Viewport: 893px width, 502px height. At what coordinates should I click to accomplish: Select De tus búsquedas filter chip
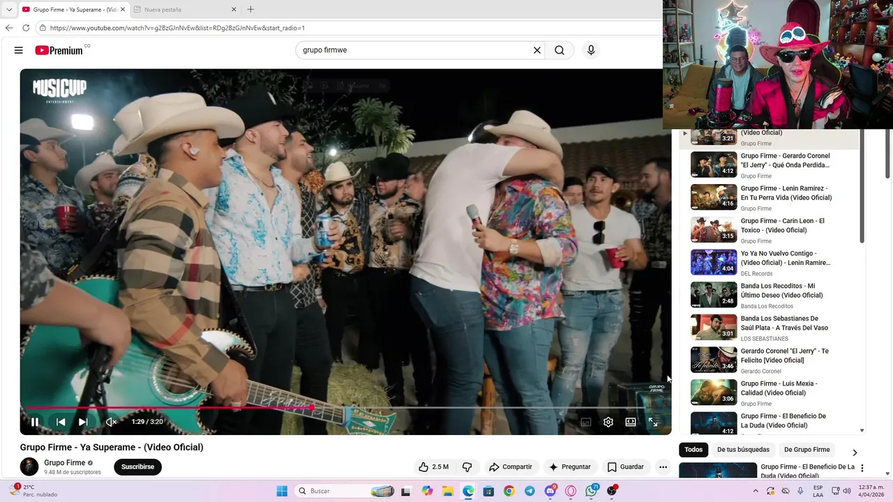[x=743, y=450]
